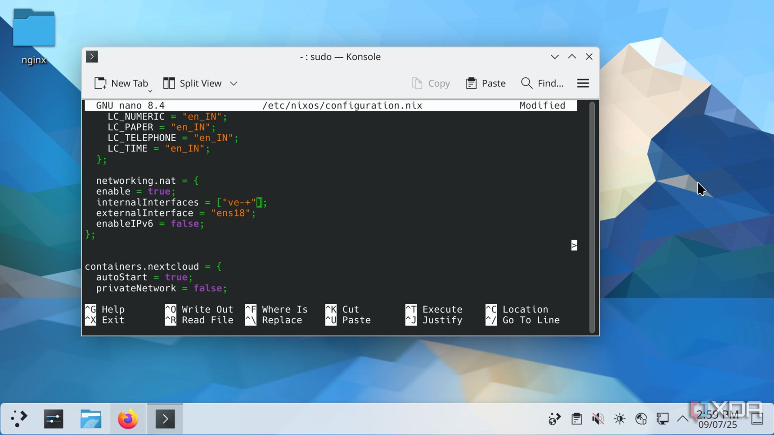Toggle screen brightness from the tray
774x435 pixels.
[x=619, y=418]
